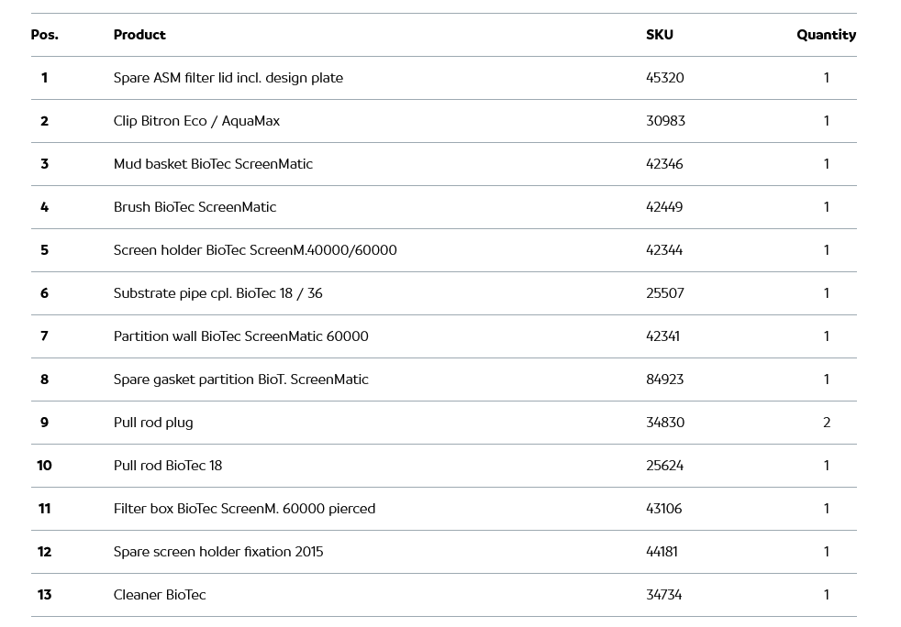Click the Quantity column header
This screenshot has height=627, width=901.
pyautogui.click(x=826, y=35)
